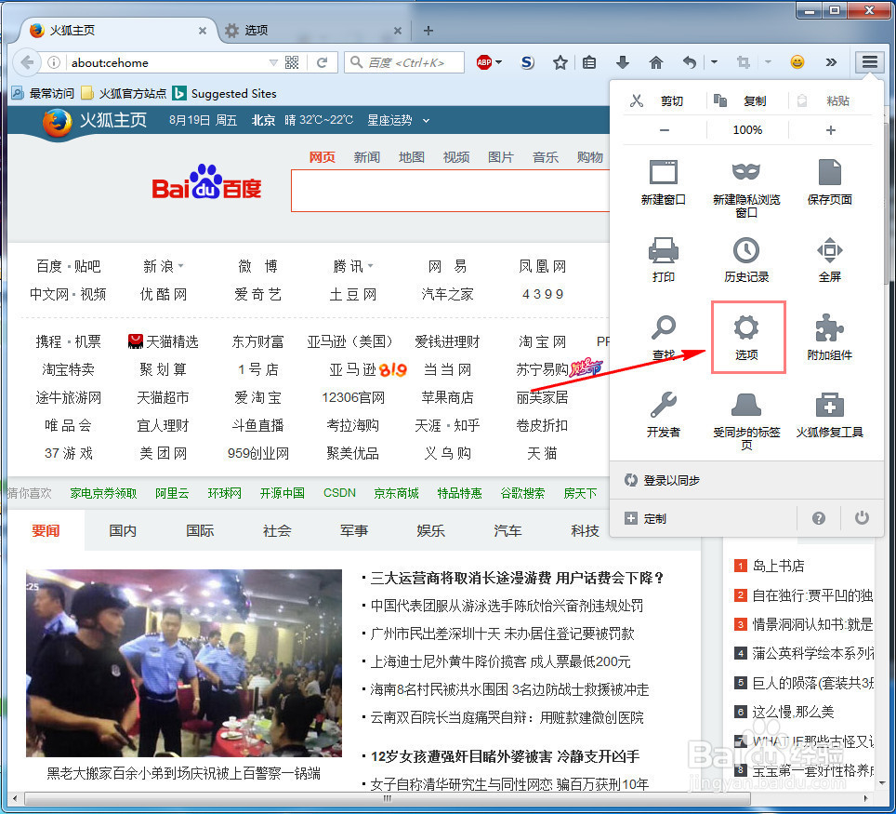This screenshot has width=896, height=814.
Task: Enter fullscreen via the 全屏 icon
Action: coord(830,258)
